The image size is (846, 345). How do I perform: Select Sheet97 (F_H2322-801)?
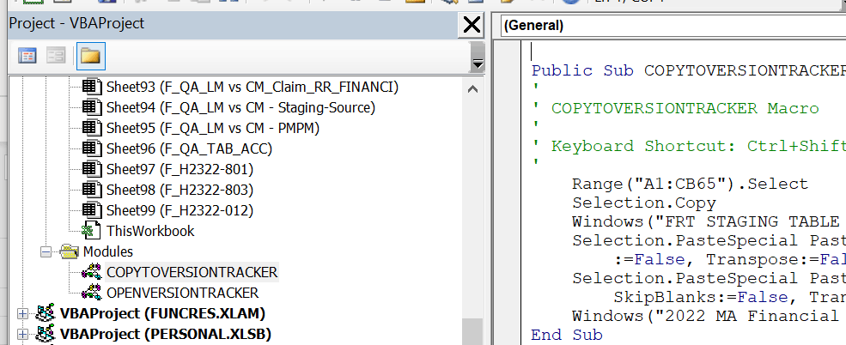(180, 169)
